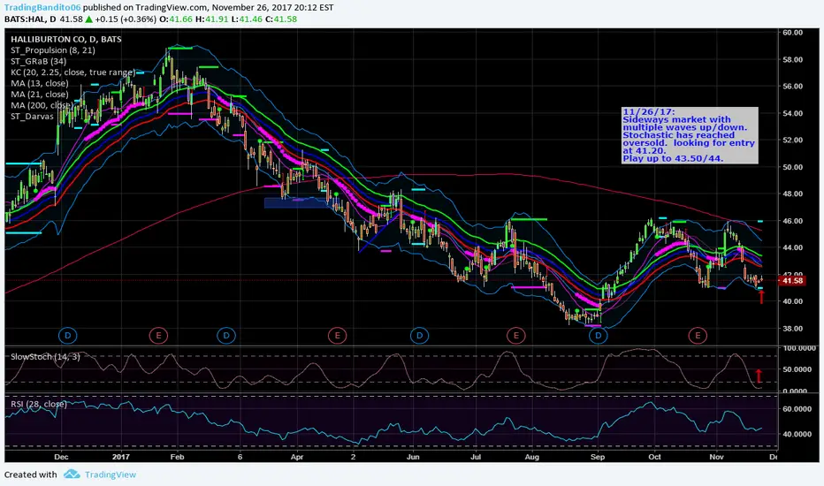
Task: Select the dividend marker above the Jun label
Action: point(419,335)
